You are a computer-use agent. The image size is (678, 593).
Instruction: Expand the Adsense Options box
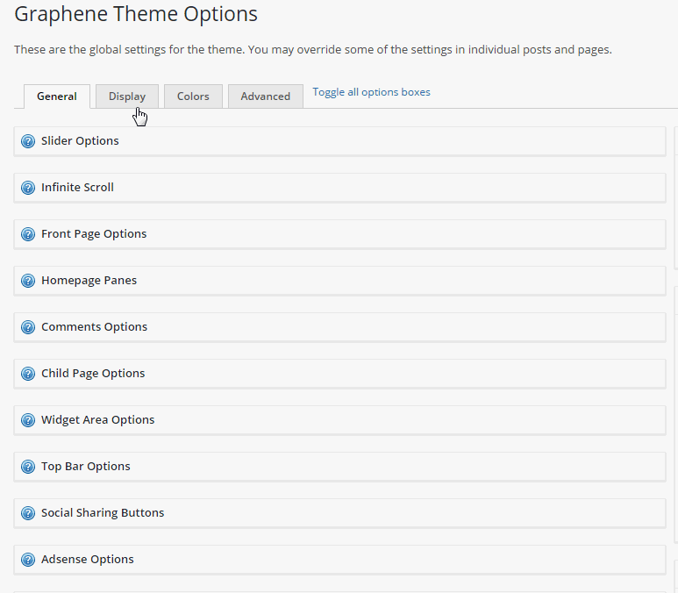pyautogui.click(x=339, y=560)
